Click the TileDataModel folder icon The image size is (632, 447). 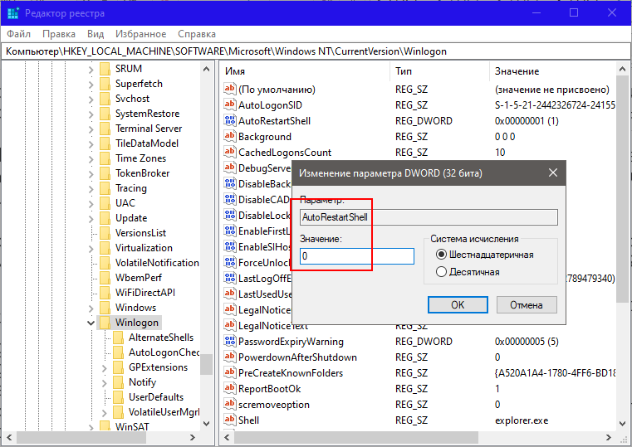(105, 143)
